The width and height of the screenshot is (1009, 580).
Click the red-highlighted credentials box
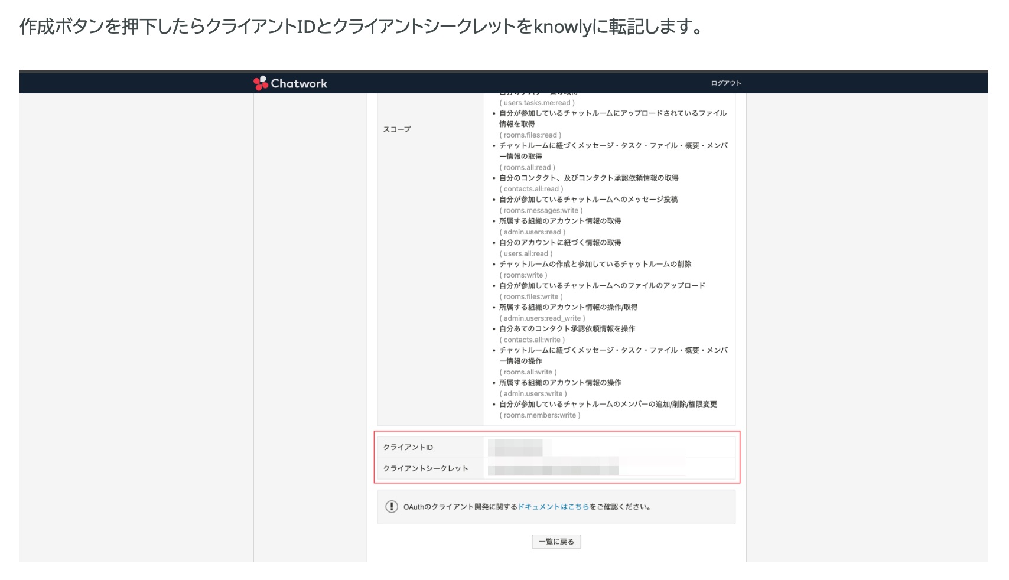click(557, 458)
